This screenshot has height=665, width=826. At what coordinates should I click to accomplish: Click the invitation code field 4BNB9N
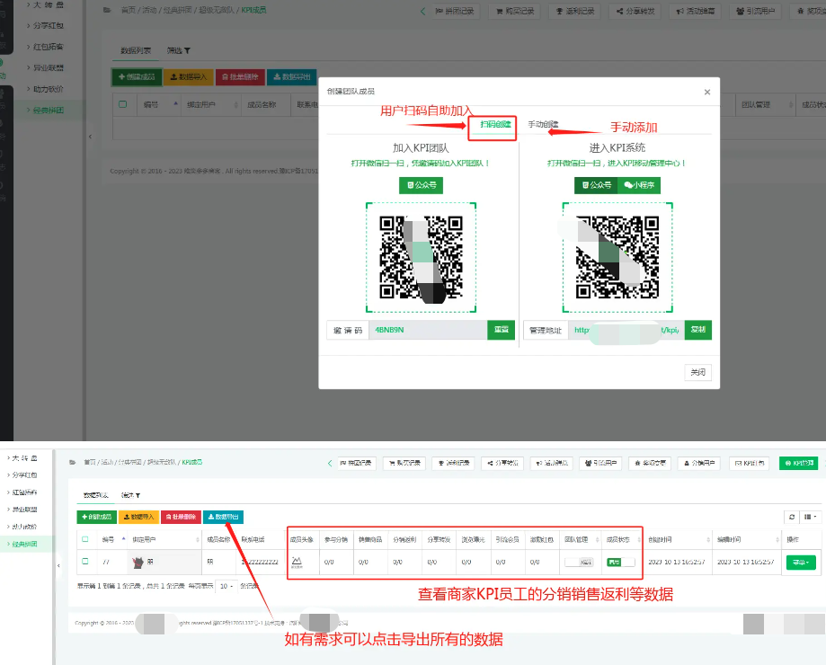[x=428, y=330]
